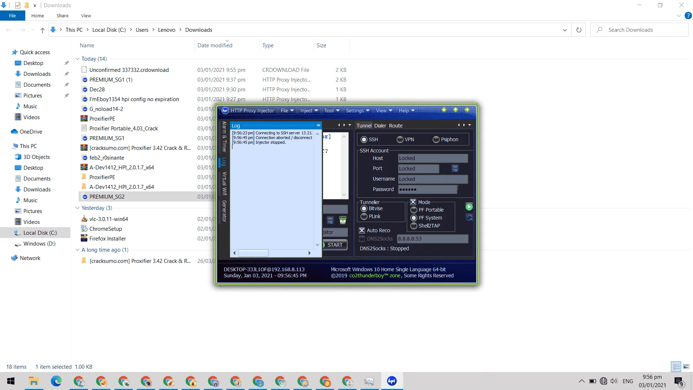The height and width of the screenshot is (390, 693).
Task: Select the Shell2TAP mode
Action: click(x=414, y=226)
